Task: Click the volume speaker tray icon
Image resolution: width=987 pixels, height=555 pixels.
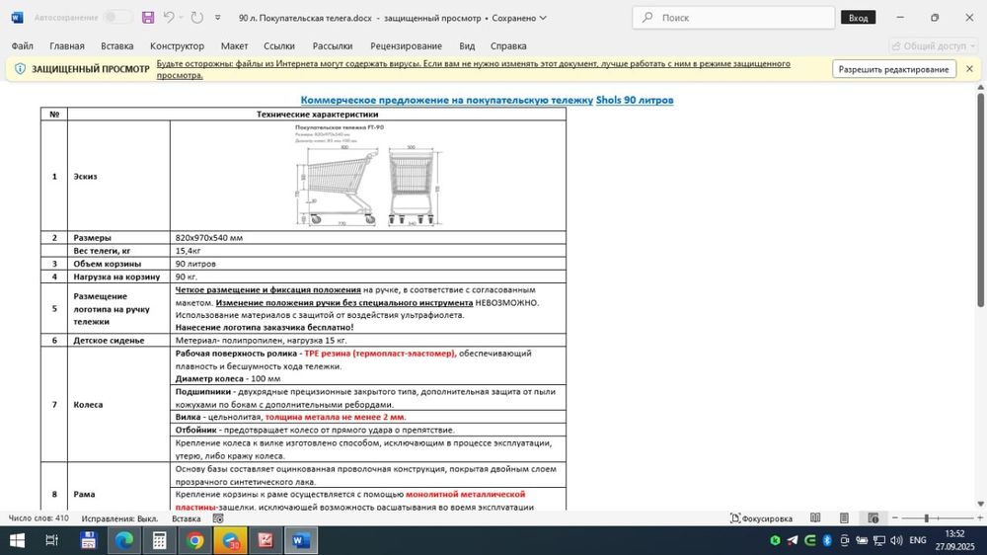Action: click(896, 540)
